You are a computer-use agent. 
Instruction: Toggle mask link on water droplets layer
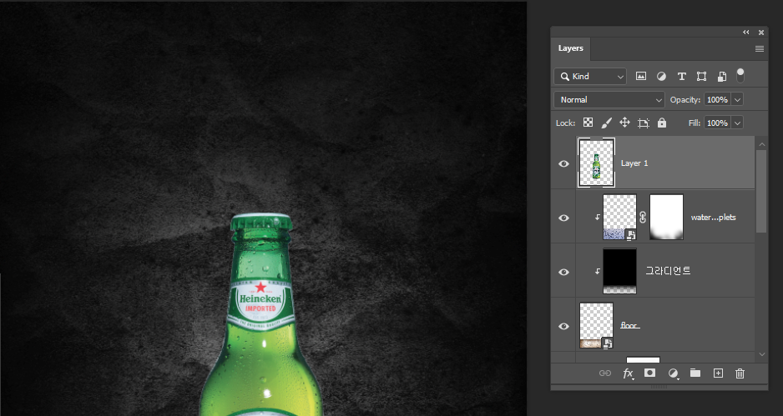[x=643, y=218]
